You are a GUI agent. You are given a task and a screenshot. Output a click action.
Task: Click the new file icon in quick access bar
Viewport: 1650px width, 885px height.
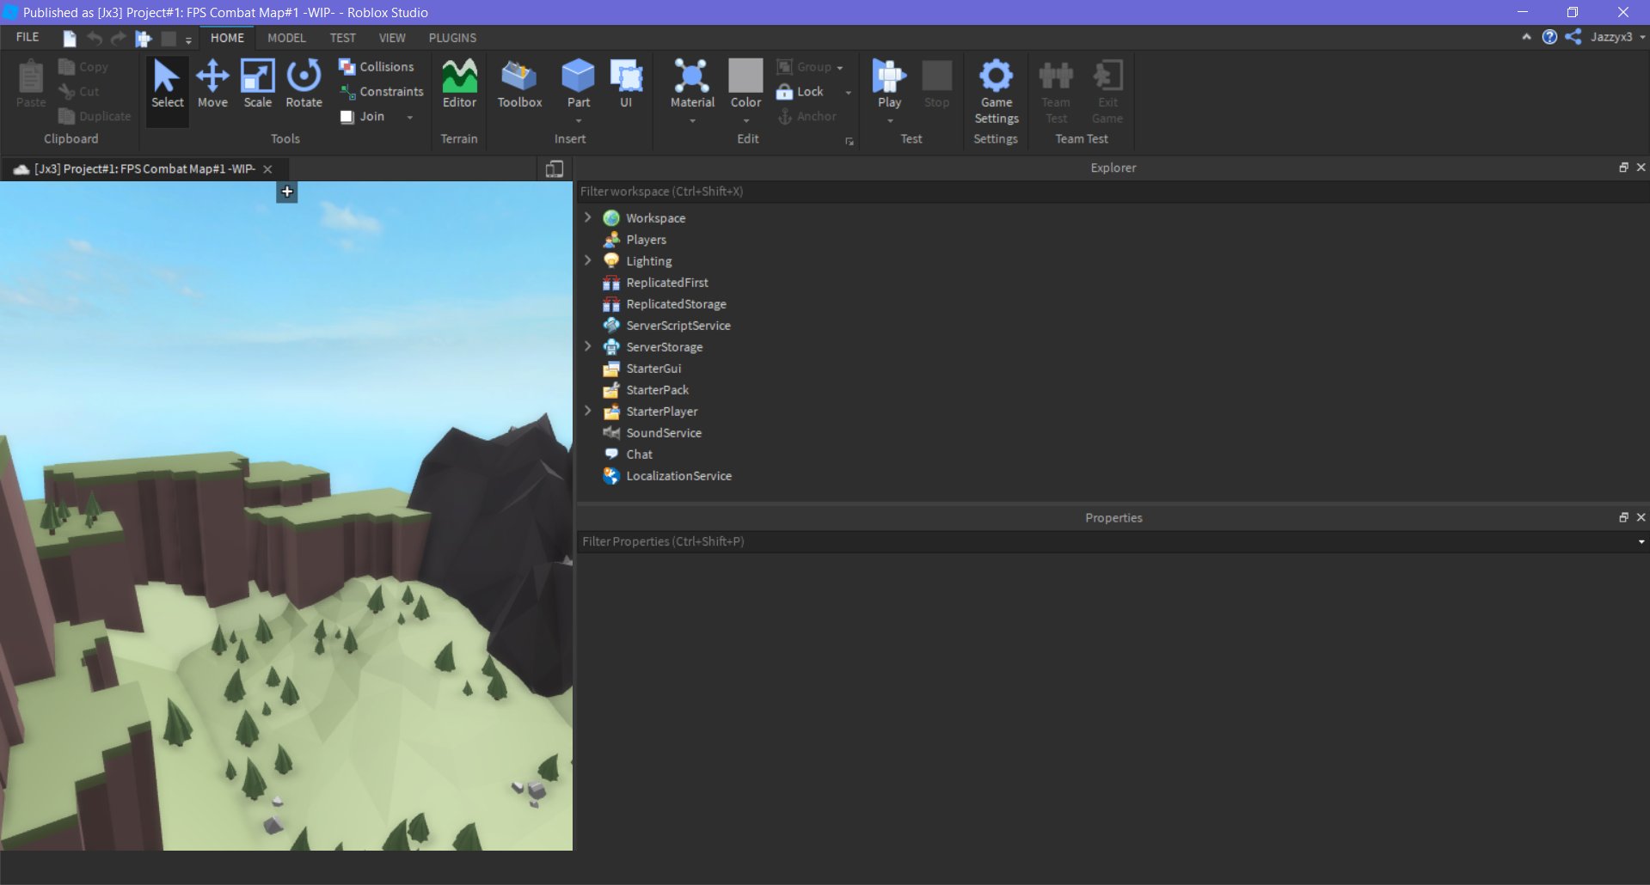pyautogui.click(x=70, y=38)
